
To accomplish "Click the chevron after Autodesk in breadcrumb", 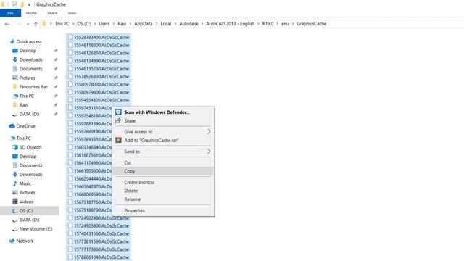I will tap(202, 24).
